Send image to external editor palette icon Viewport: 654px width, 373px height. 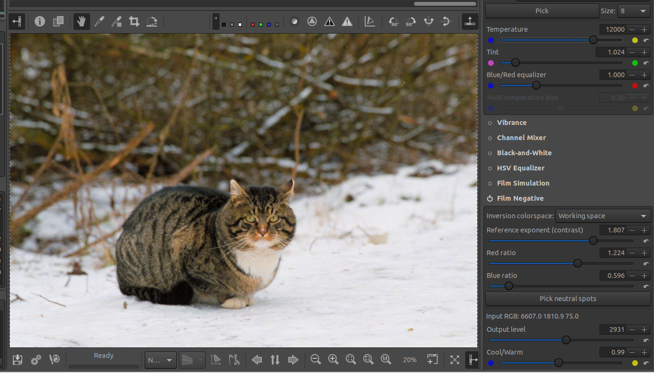coord(55,360)
